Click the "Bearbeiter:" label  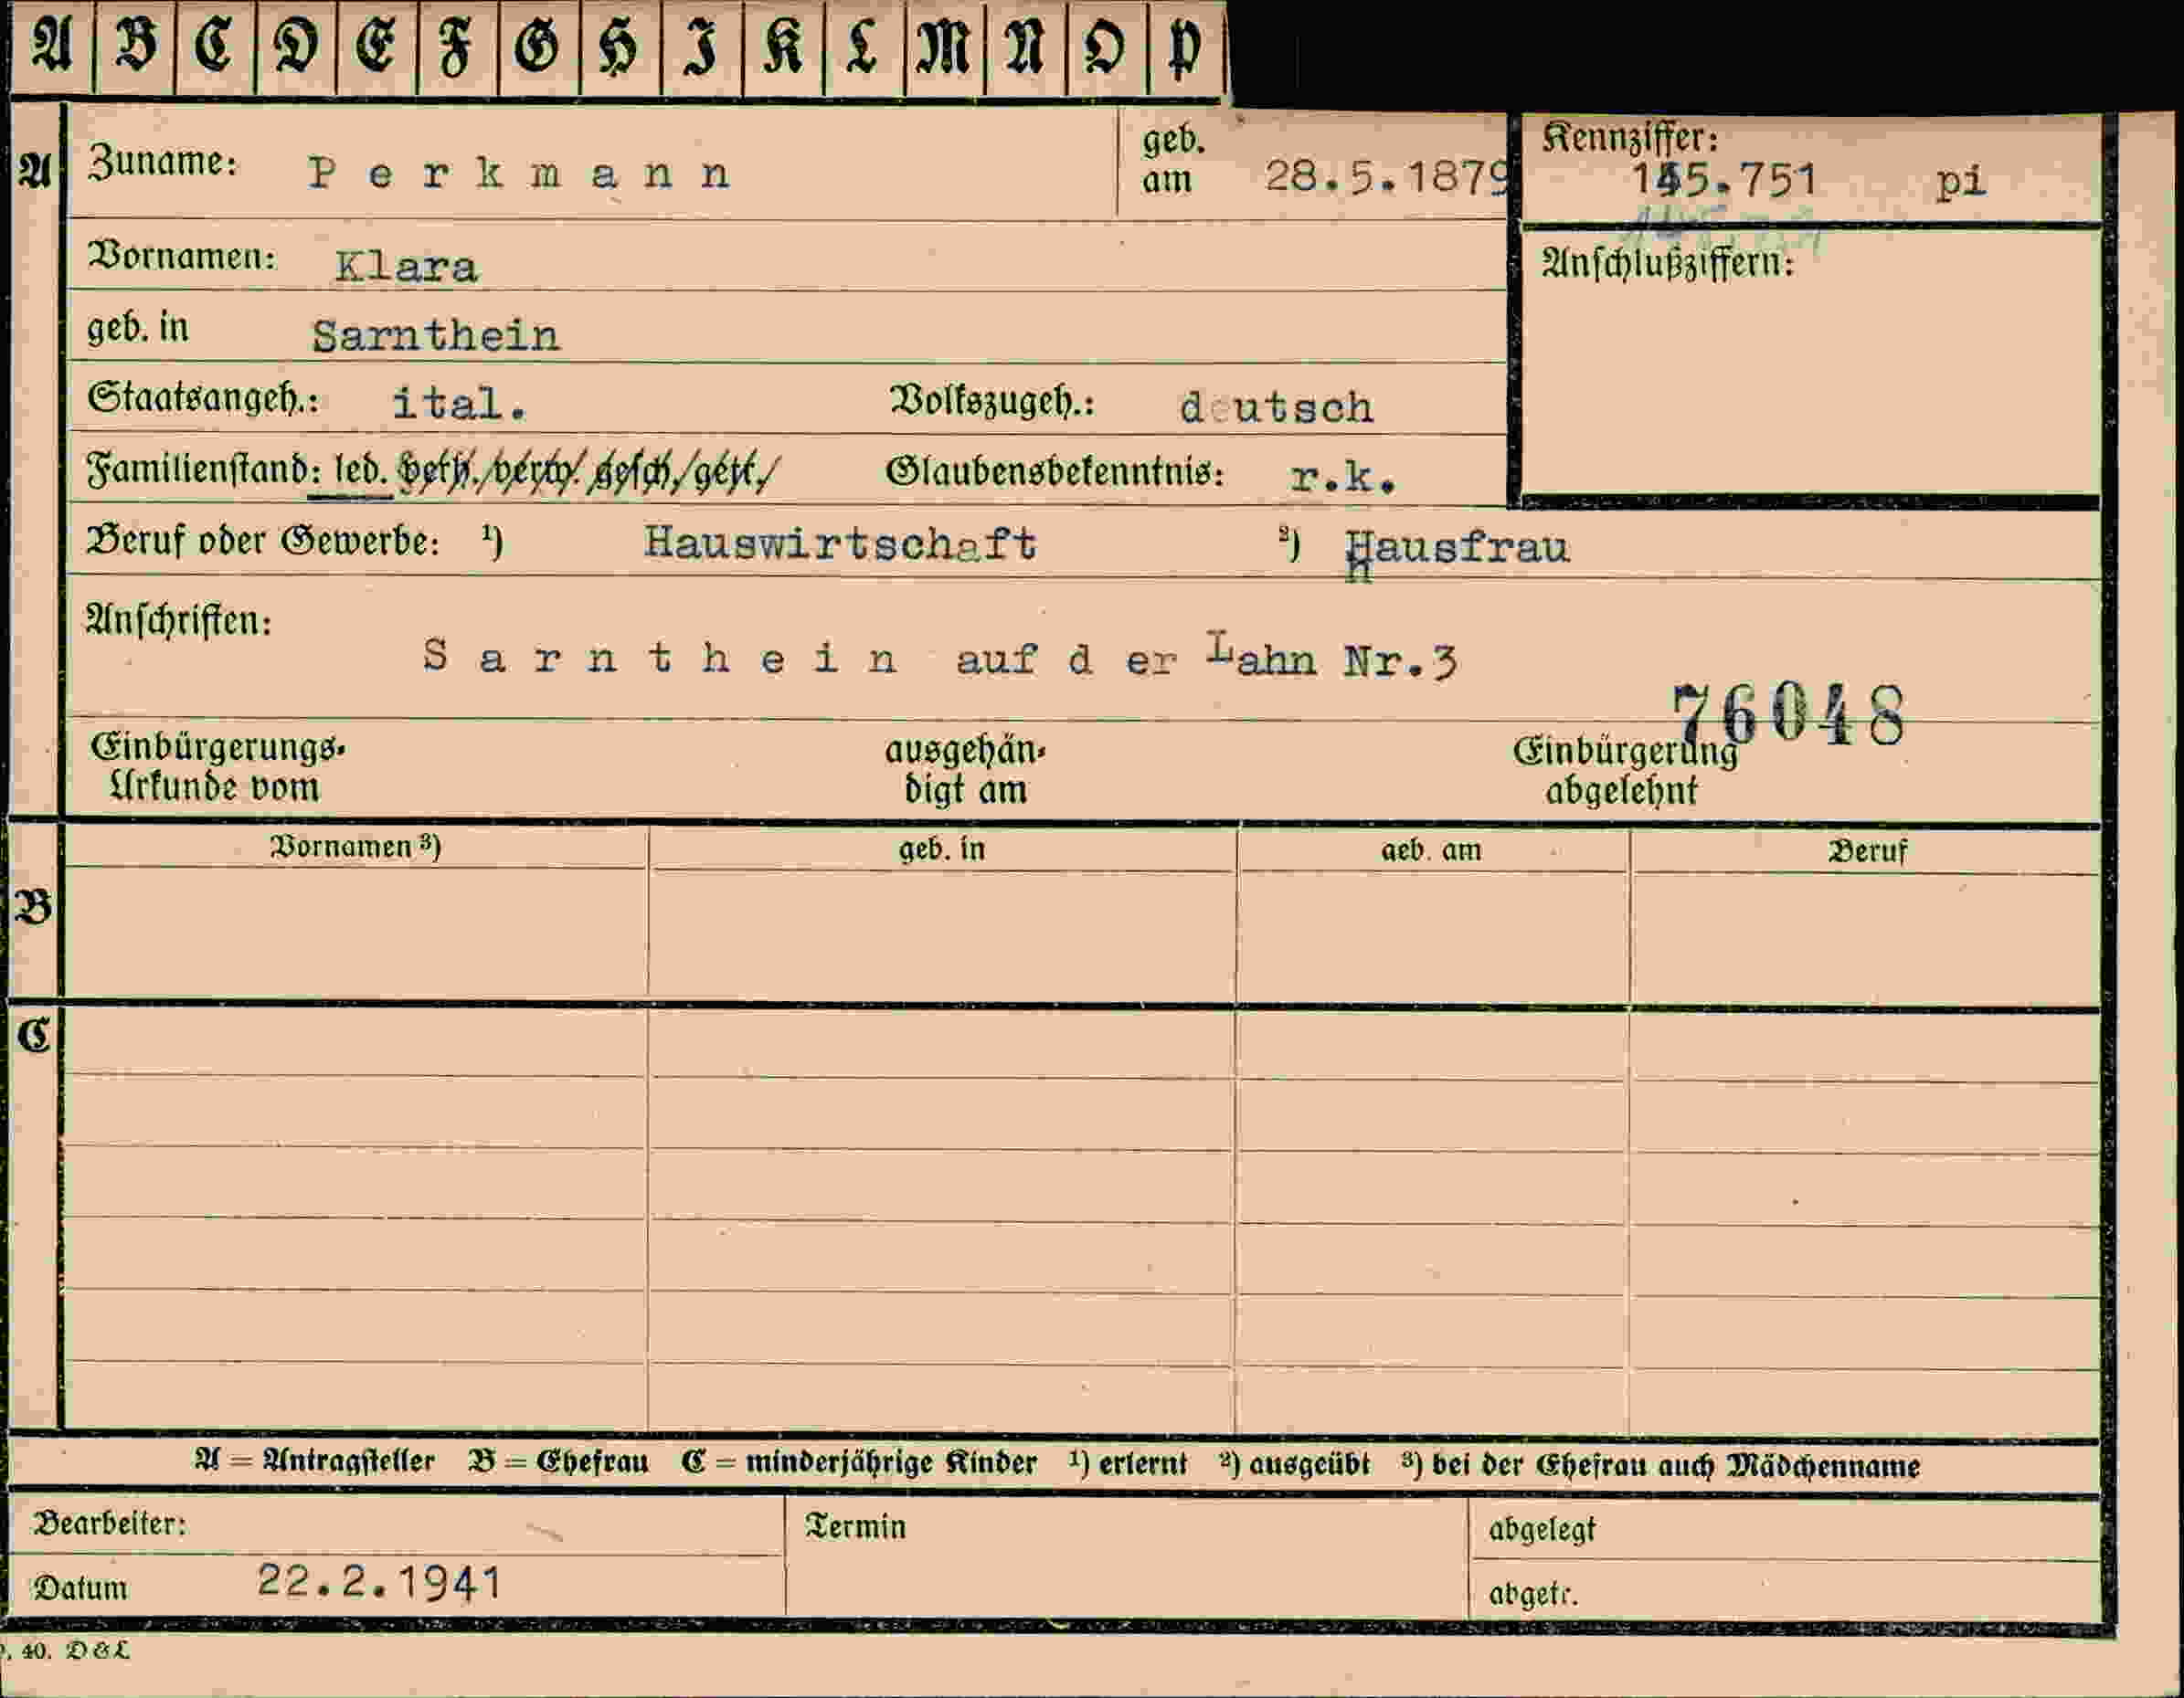pos(110,1524)
